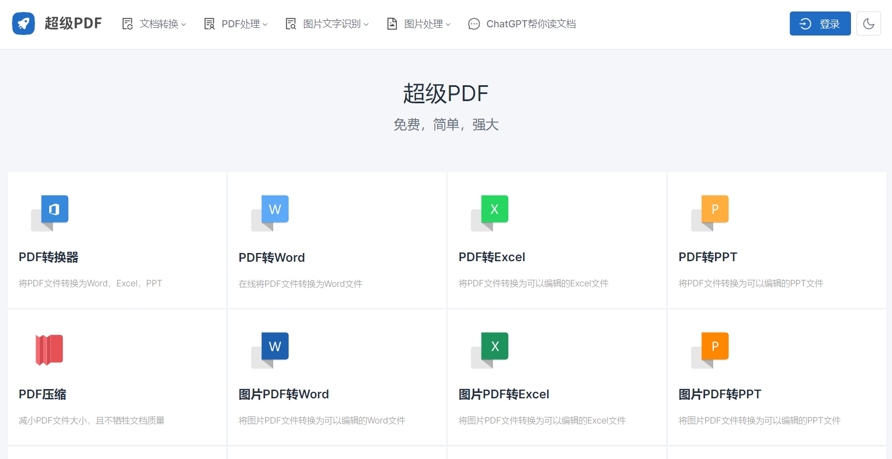Viewport: 892px width, 459px height.
Task: Click the PDF转PPT orange P icon
Action: click(710, 213)
